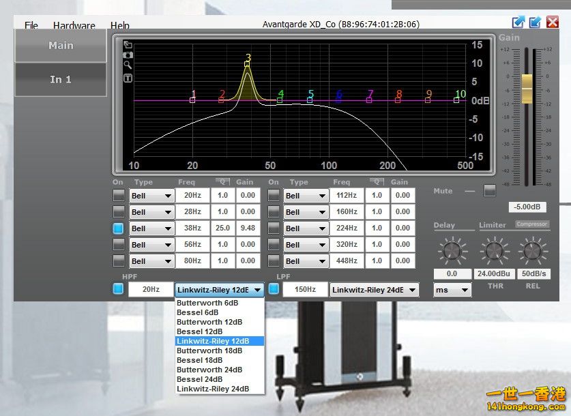Enable the 20Hz Bell band toggle
Screen dimensions: 571x416
119,195
